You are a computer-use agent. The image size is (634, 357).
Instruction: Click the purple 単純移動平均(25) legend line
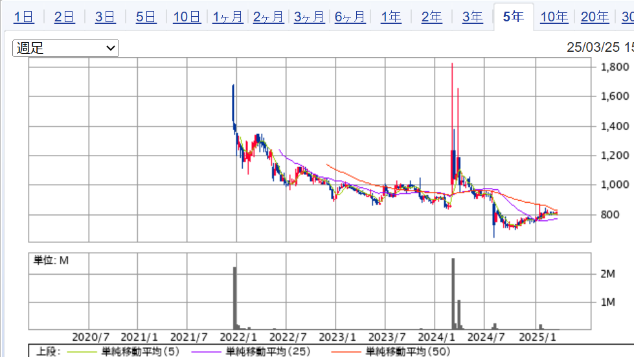pos(206,352)
